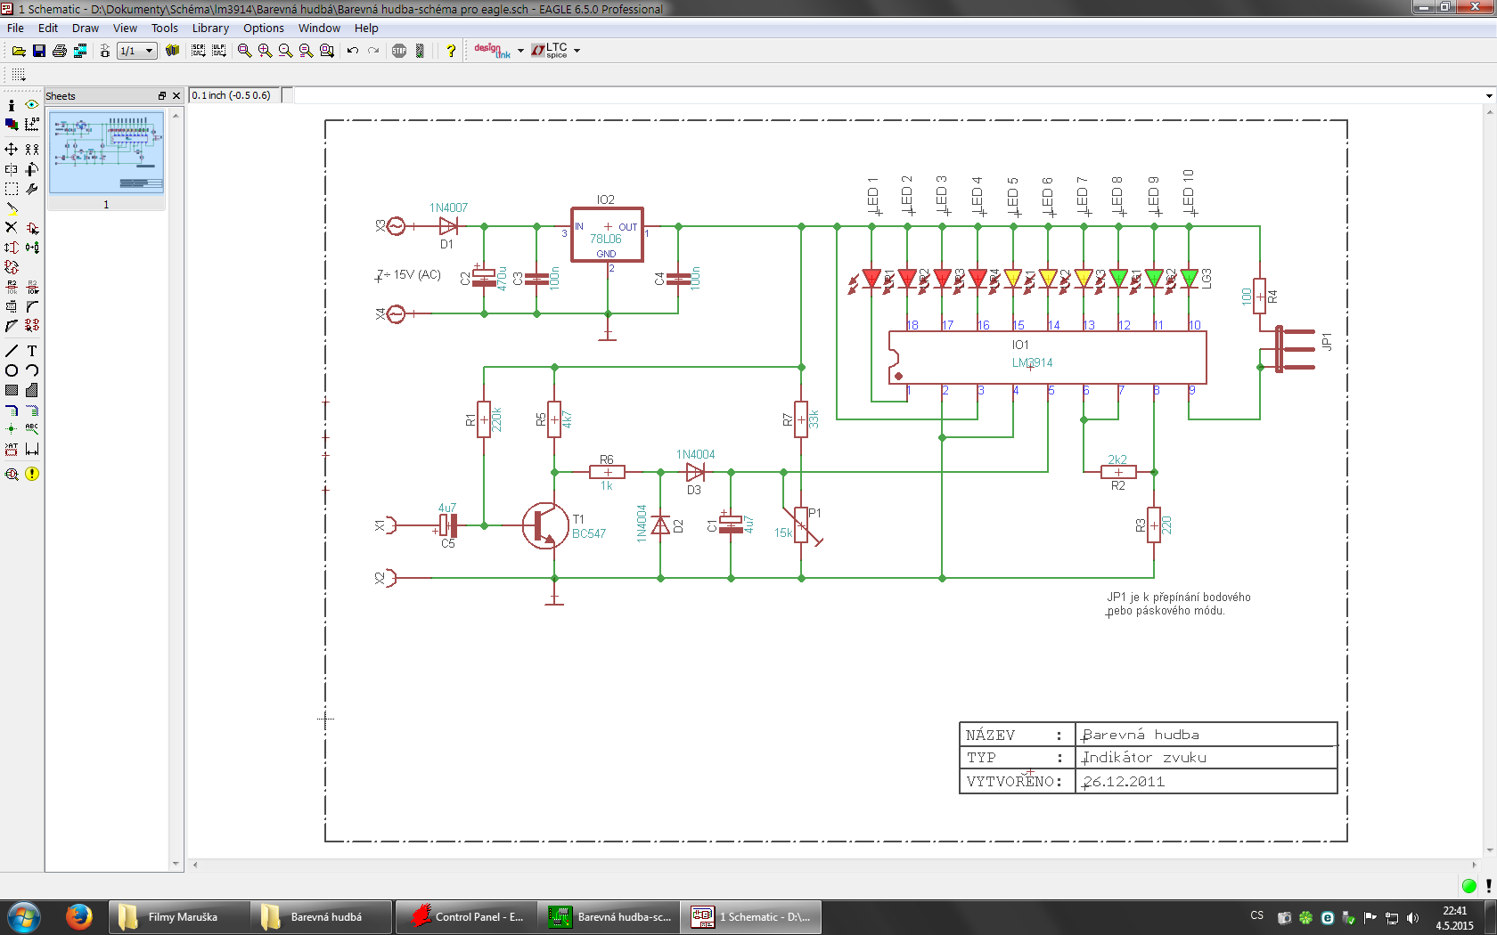Select the Delete tool in the palette
The height and width of the screenshot is (935, 1497).
[x=12, y=228]
